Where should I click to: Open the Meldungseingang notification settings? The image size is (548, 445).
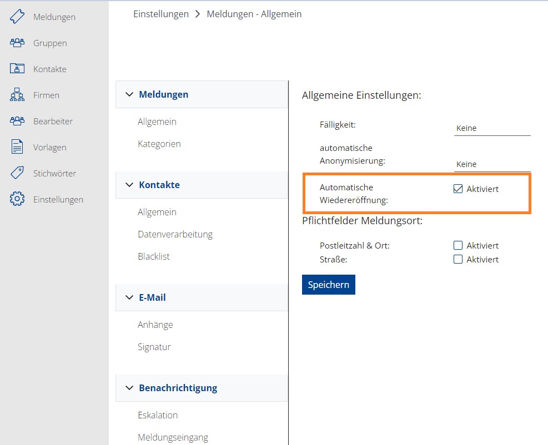tap(173, 437)
